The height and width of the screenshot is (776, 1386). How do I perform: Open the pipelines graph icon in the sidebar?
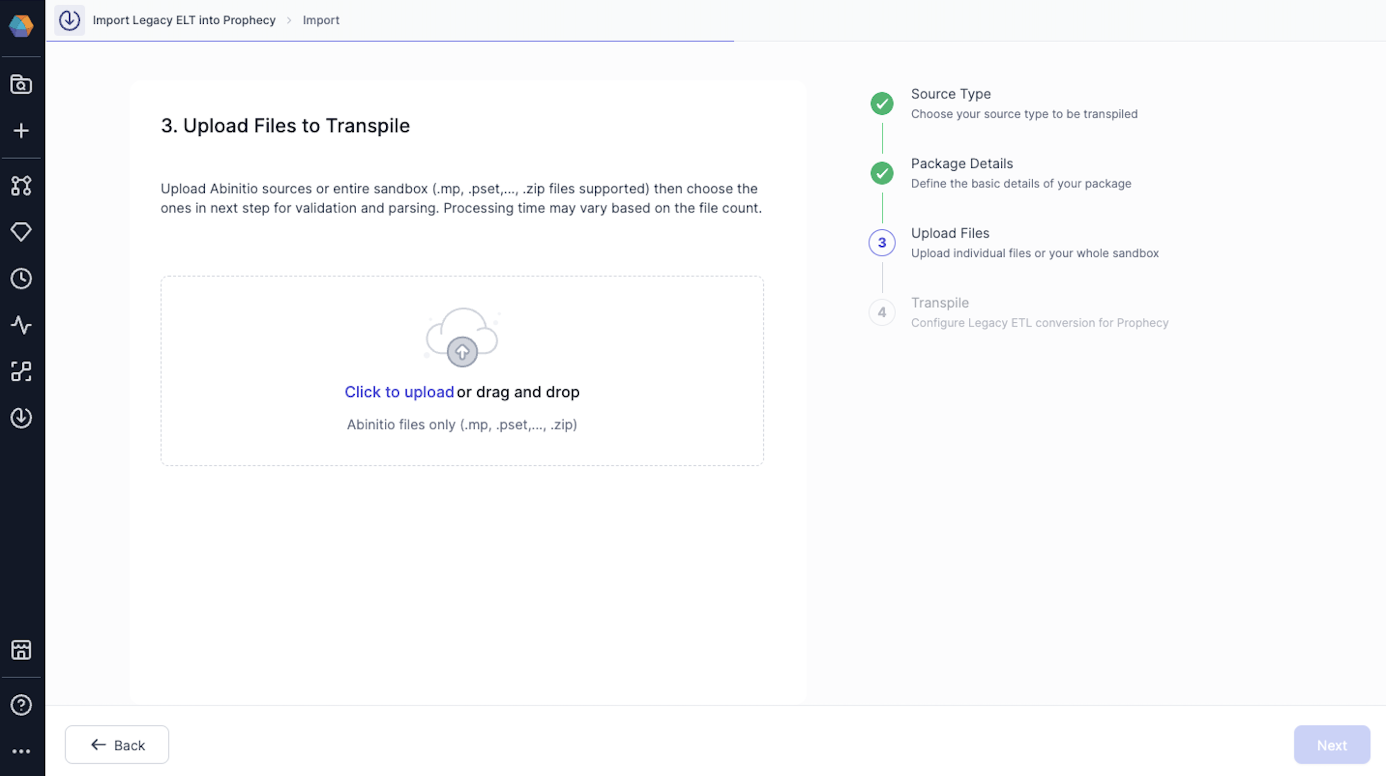(x=21, y=185)
